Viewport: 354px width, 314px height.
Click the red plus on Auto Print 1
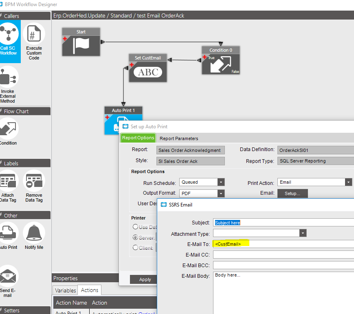(x=107, y=117)
